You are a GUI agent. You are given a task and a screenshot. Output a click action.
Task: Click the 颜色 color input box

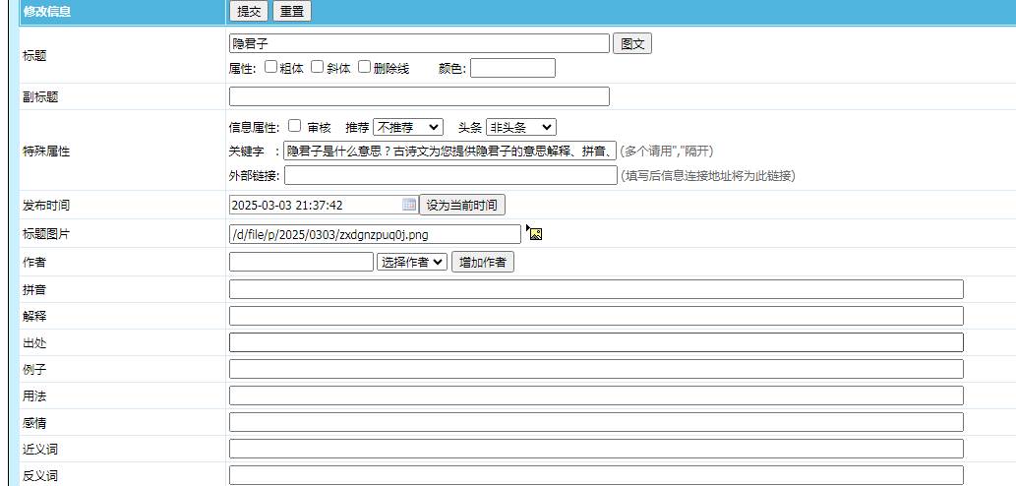(512, 68)
